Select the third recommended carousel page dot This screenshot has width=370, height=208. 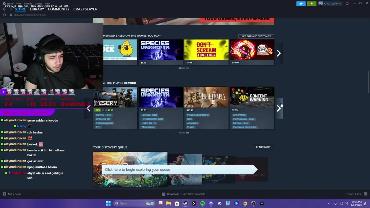(187, 68)
